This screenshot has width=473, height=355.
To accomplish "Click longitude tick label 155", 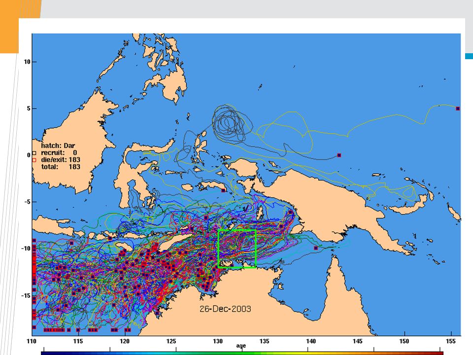I will pyautogui.click(x=451, y=341).
